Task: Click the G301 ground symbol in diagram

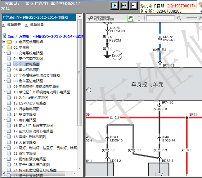Action: [117, 55]
